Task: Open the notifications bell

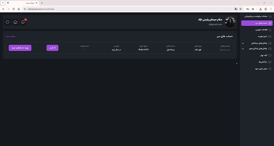Action: [23, 22]
